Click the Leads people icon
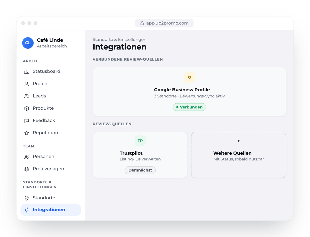Viewport: 310px width, 237px height. pyautogui.click(x=27, y=96)
